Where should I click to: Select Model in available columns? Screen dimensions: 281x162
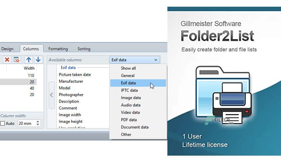[x=65, y=88]
